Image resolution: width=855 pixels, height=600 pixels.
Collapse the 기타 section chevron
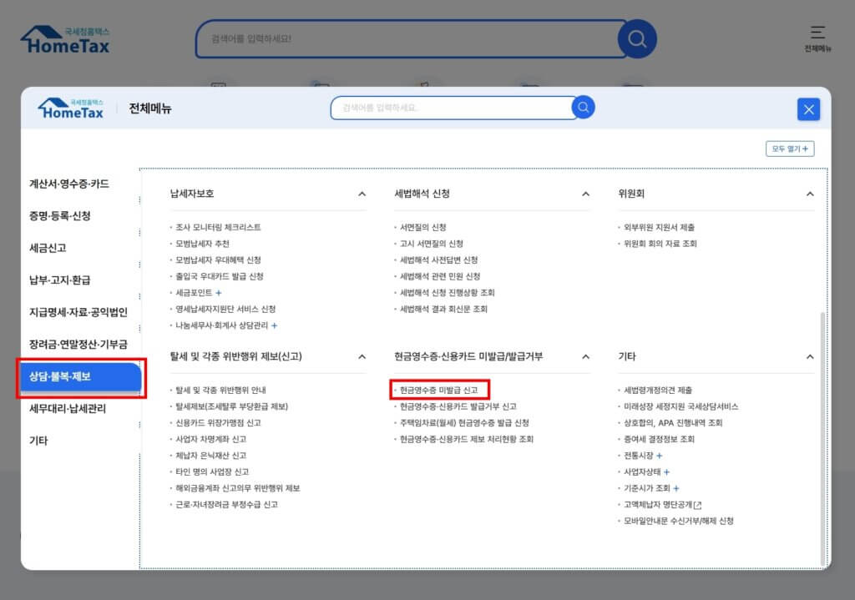click(x=810, y=357)
